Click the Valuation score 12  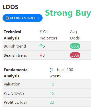point(52,84)
